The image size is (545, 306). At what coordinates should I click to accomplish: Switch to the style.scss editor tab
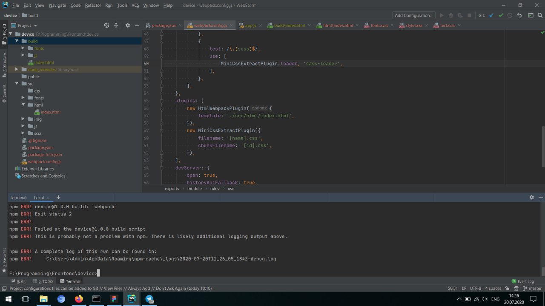[414, 25]
